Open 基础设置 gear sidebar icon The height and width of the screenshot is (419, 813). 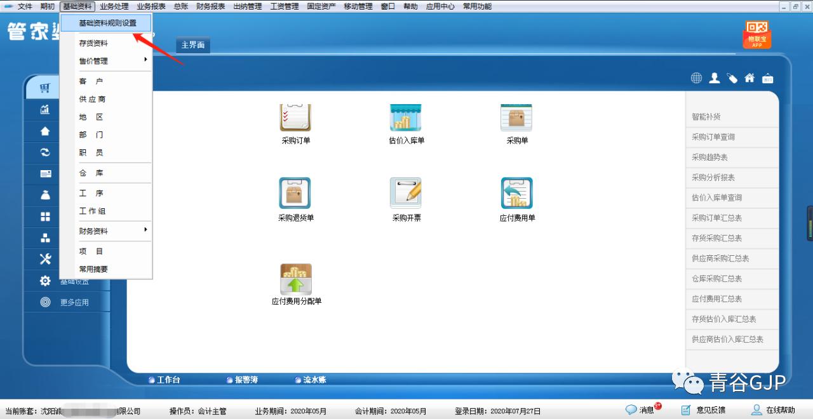[x=45, y=281]
